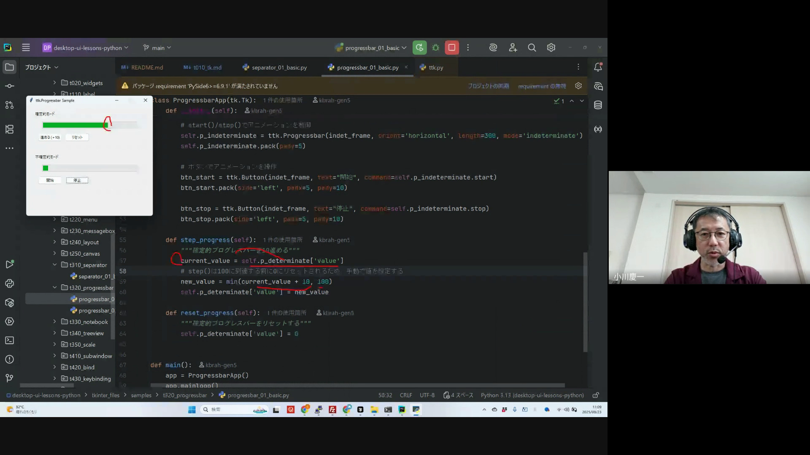Toggle the read-only lock icon in the status bar
This screenshot has height=455, width=810.
tap(596, 395)
